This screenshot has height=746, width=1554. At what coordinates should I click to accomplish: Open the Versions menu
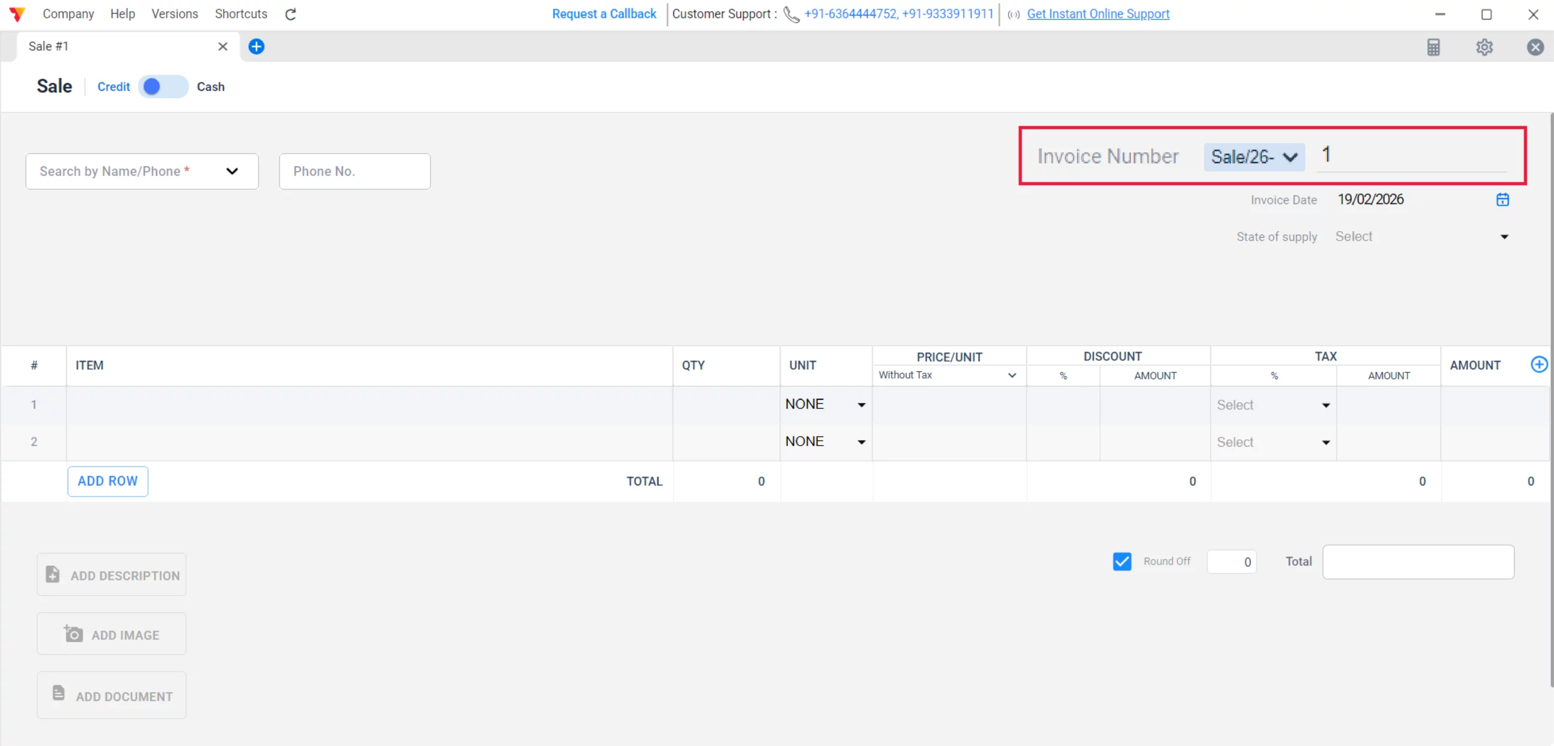tap(175, 14)
